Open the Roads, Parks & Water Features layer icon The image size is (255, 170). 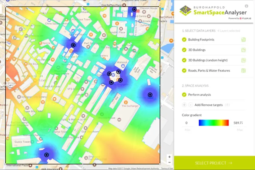pos(243,71)
